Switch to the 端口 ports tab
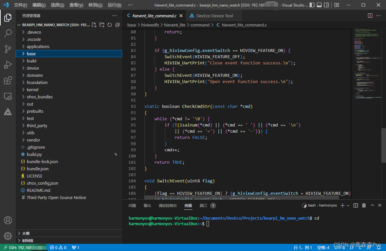This screenshot has height=251, width=386. click(203, 206)
